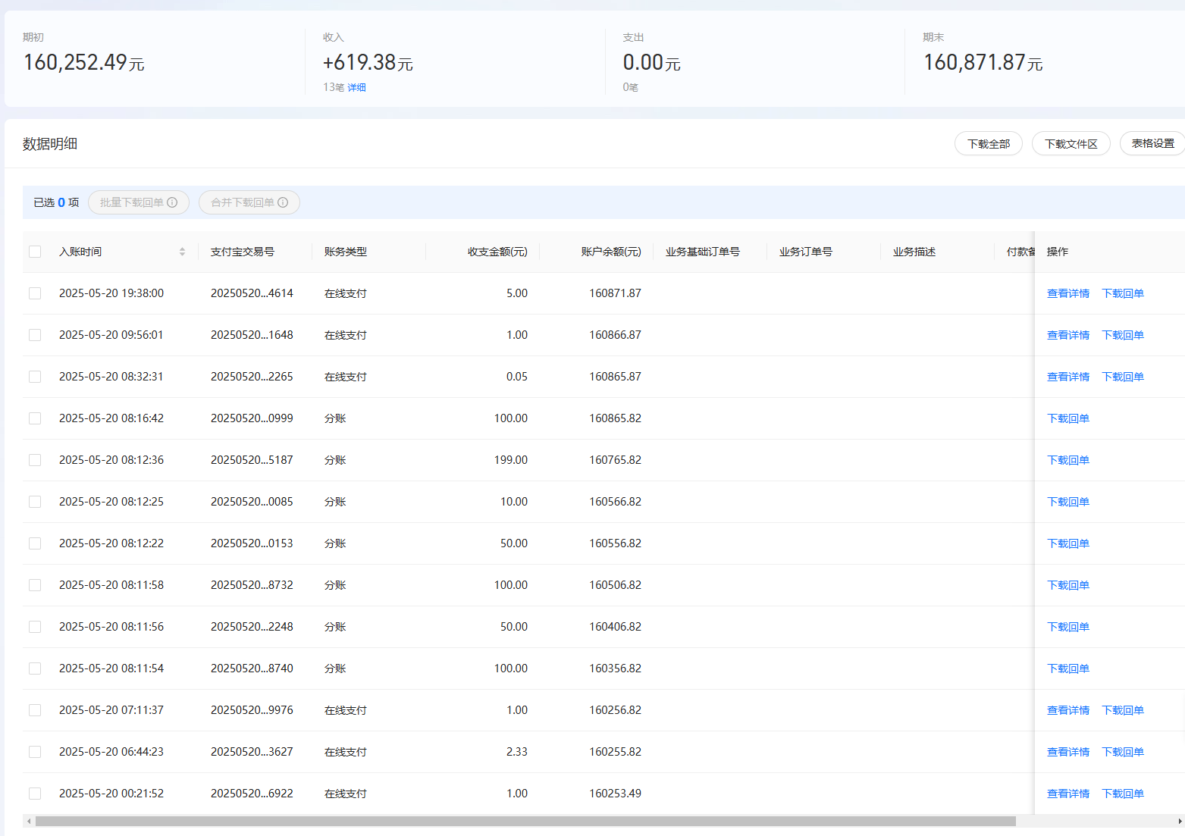The width and height of the screenshot is (1185, 836).
Task: Check the row for 2025-05-20 08:11:58
Action: 35,585
